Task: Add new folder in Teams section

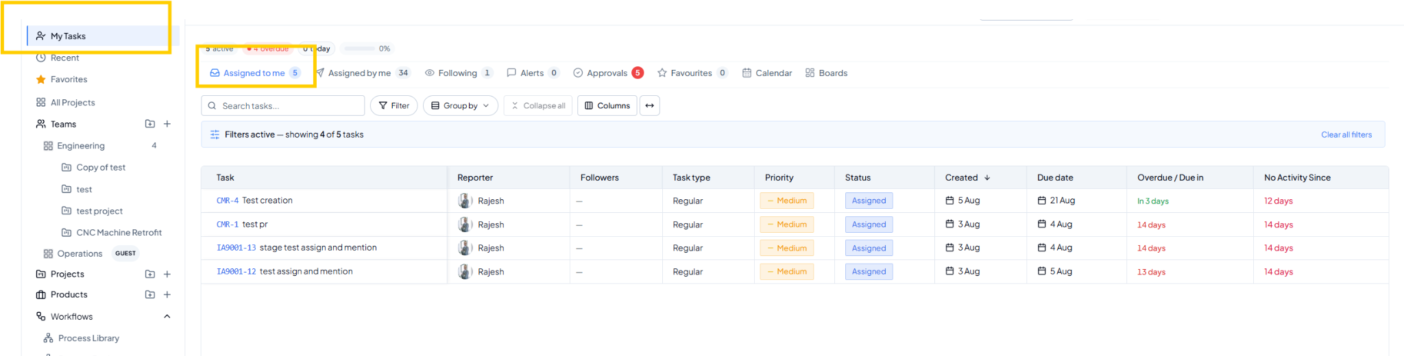Action: pos(150,124)
